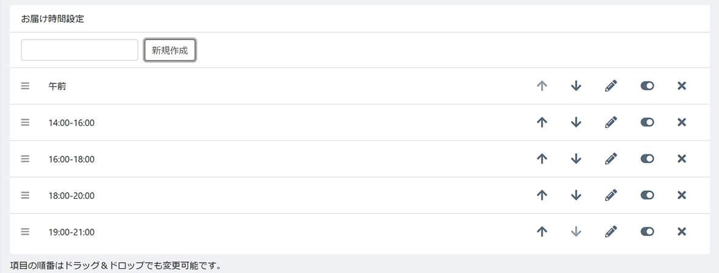Image resolution: width=719 pixels, height=273 pixels.
Task: Disable the 14:00-16:00 time slot toggle
Action: 647,123
